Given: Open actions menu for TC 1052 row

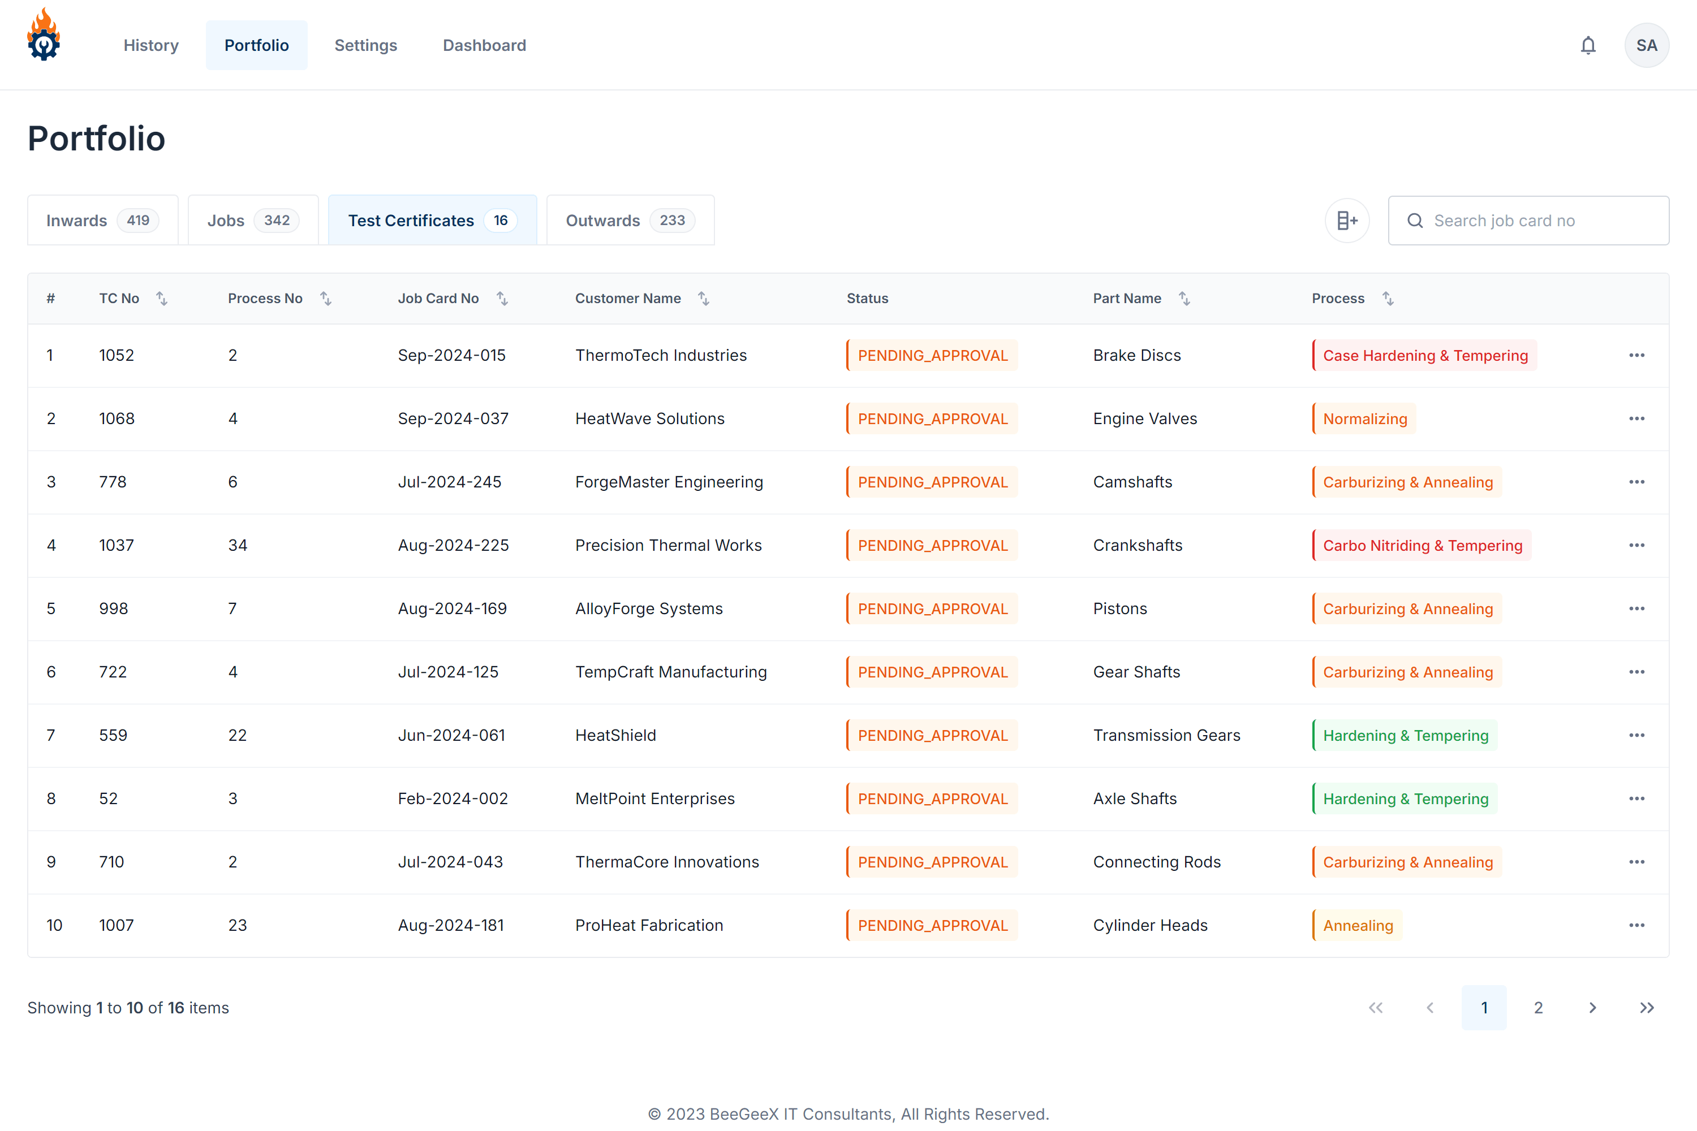Looking at the screenshot, I should pos(1636,356).
